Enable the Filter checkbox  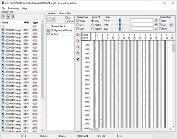pyautogui.click(x=160, y=21)
